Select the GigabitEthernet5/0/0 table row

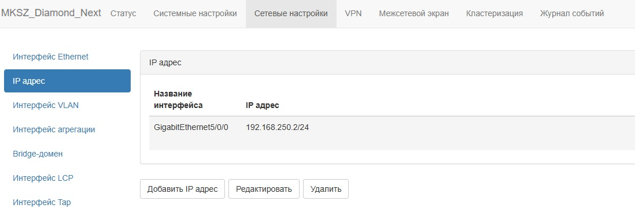(x=392, y=133)
